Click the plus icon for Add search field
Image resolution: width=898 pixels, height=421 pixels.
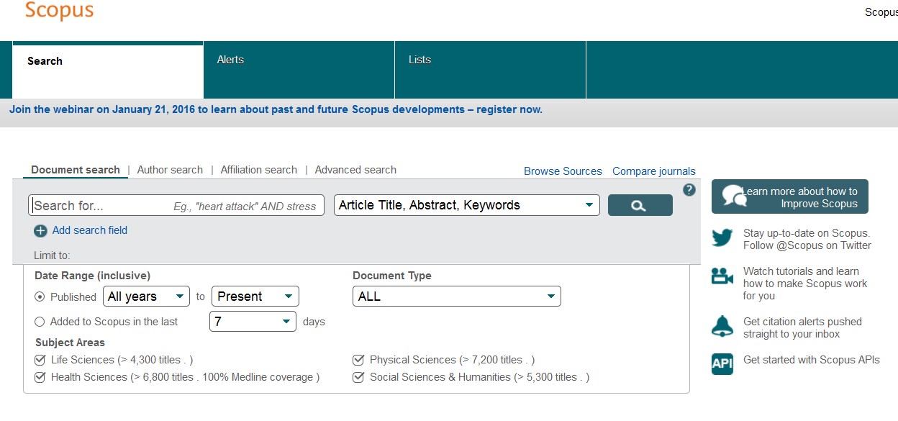click(x=40, y=231)
